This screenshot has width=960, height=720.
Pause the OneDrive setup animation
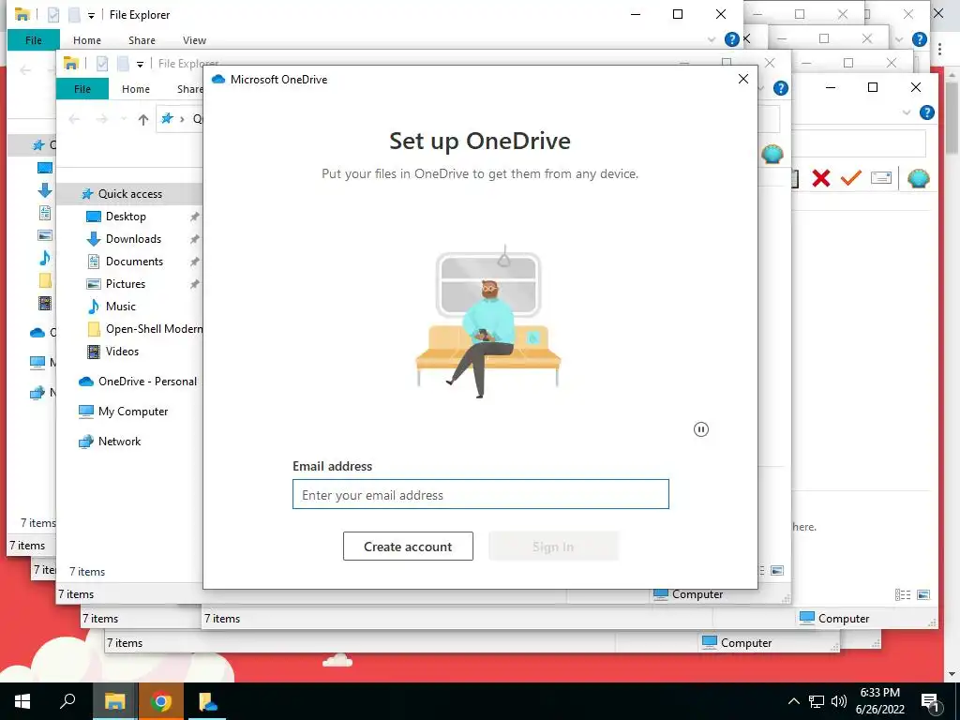tap(701, 429)
